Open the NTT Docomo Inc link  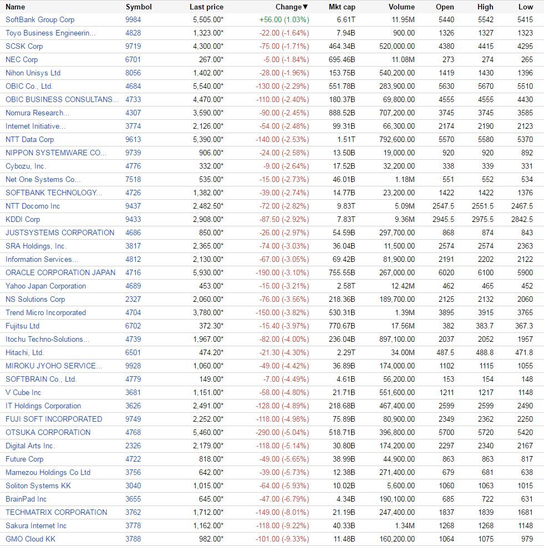pyautogui.click(x=33, y=206)
